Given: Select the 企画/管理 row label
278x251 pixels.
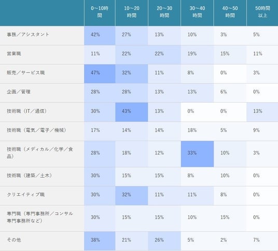Looking at the screenshot, I should click(x=19, y=92).
